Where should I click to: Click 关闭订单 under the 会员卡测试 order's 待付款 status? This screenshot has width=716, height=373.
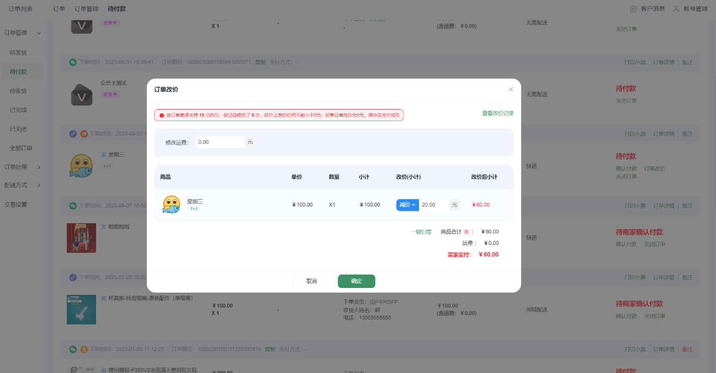click(x=626, y=101)
